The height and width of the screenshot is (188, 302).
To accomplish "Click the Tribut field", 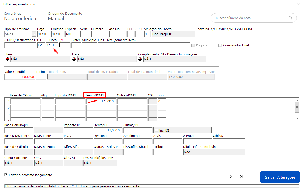I will [x=168, y=152].
